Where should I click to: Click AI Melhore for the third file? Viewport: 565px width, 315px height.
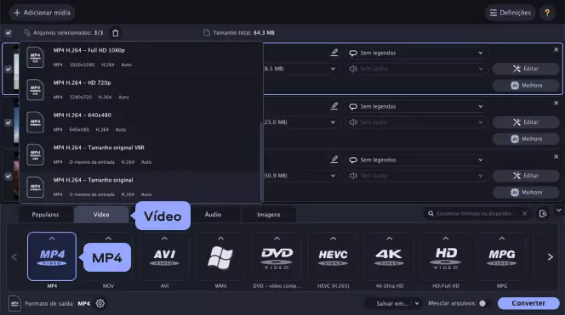point(525,193)
